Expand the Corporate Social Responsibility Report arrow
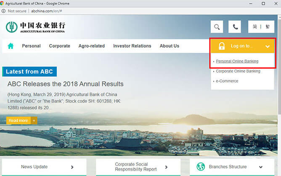 point(166,167)
